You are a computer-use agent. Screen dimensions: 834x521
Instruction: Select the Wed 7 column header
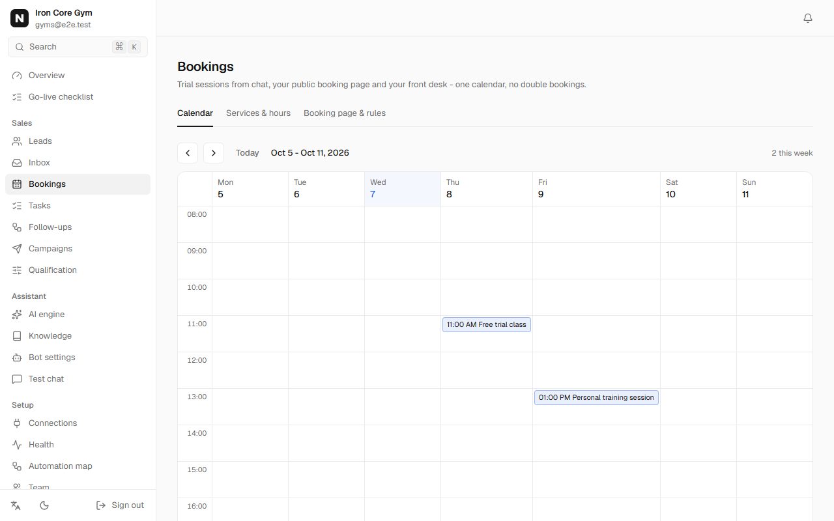(x=403, y=189)
